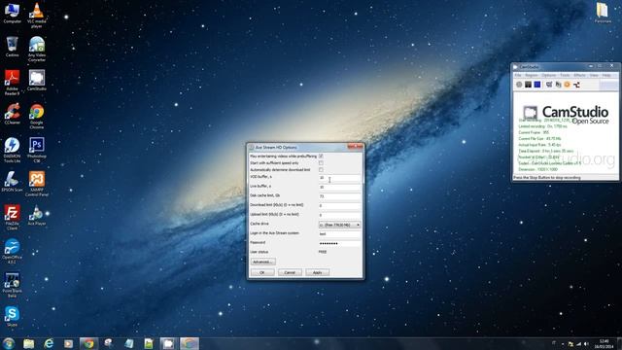Viewport: 622px width, 350px height.
Task: Open Windows Explorer from taskbar
Action: pyautogui.click(x=28, y=343)
